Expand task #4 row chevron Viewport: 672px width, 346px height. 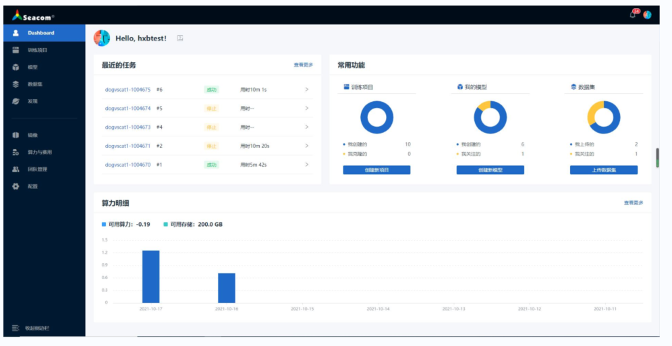point(306,127)
